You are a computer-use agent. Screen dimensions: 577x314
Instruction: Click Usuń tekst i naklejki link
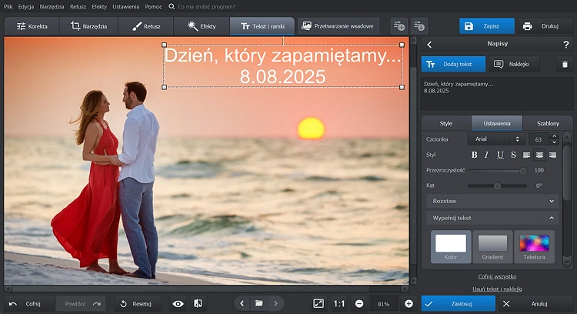pyautogui.click(x=497, y=289)
